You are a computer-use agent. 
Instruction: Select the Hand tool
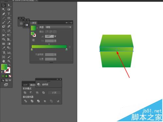[x=4, y=61]
